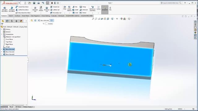Viewport: 198px width, 111px height.
Task: Click the Undo icon
Action: tap(43, 3)
